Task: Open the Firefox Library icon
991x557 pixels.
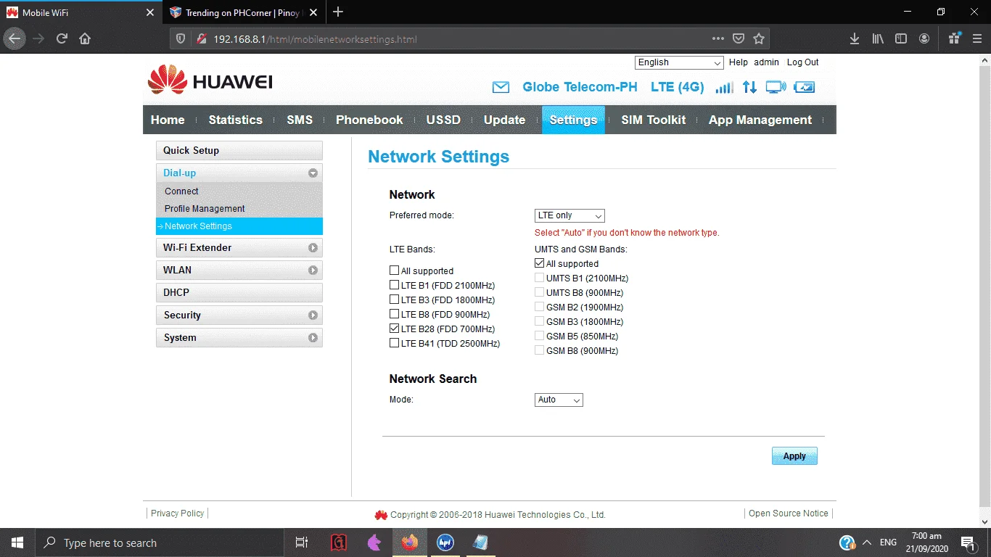Action: click(x=878, y=38)
